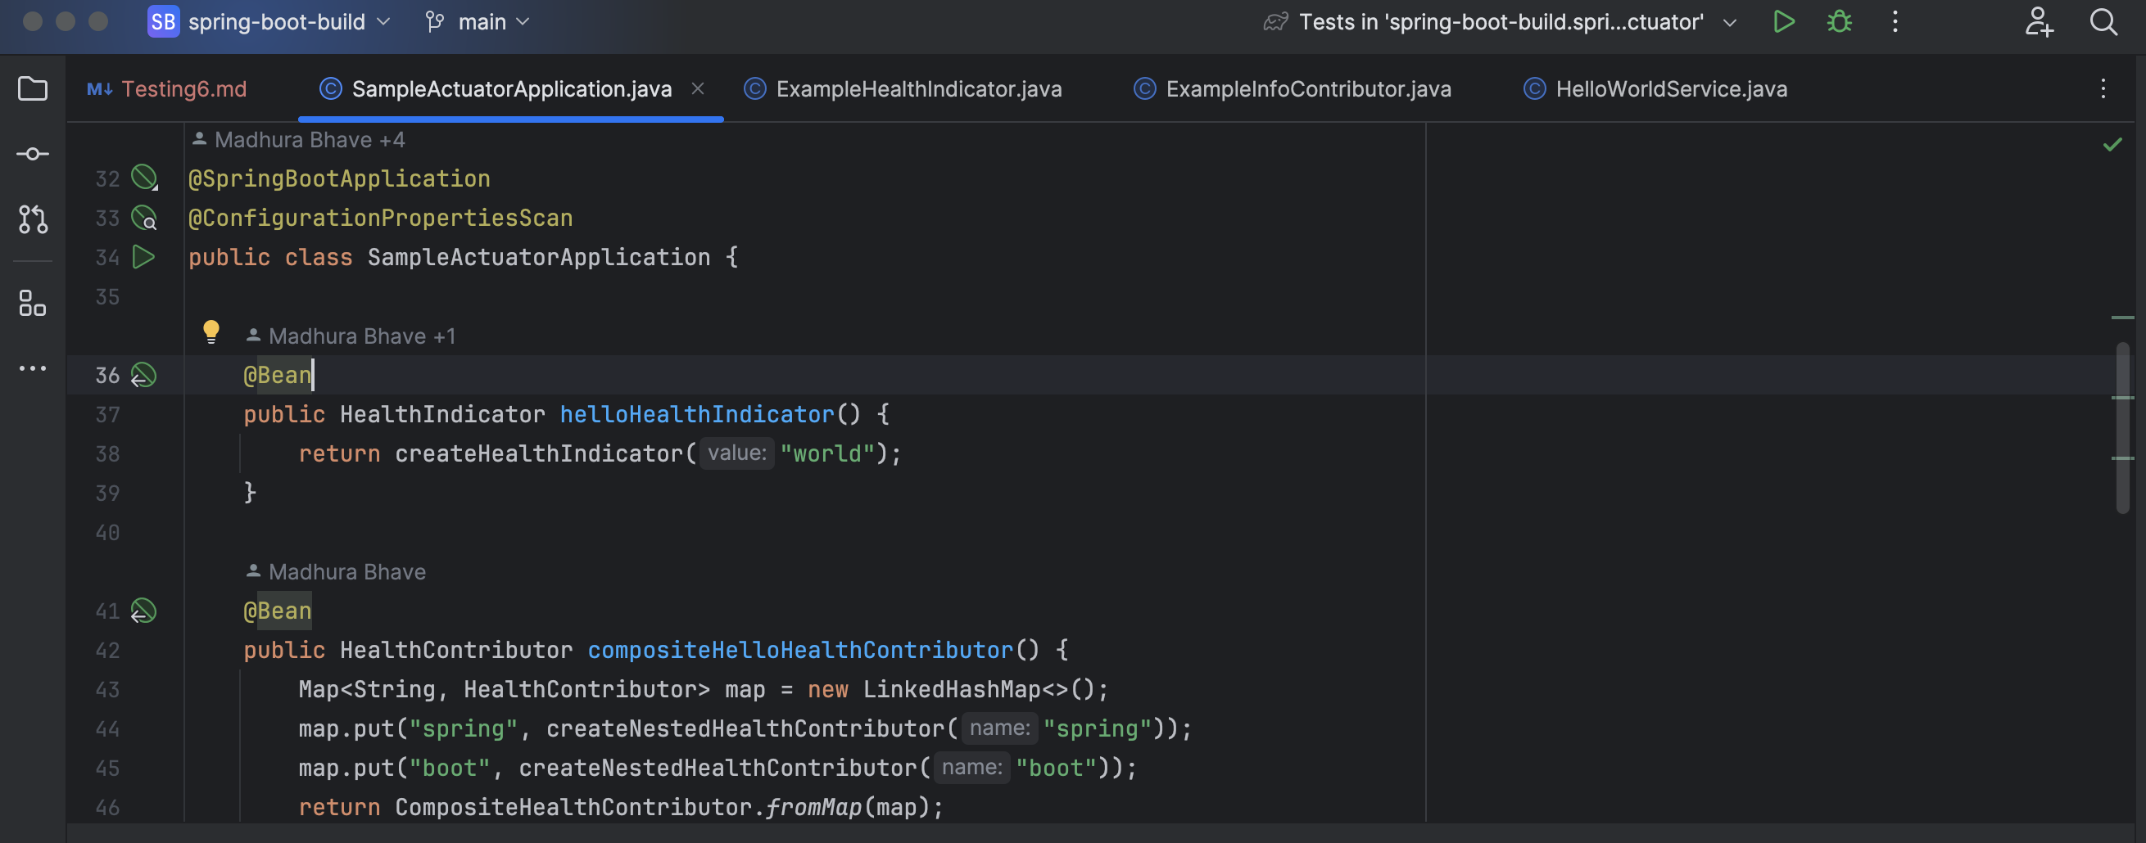The width and height of the screenshot is (2146, 843).
Task: Open the Project folder tool window
Action: pos(33,88)
